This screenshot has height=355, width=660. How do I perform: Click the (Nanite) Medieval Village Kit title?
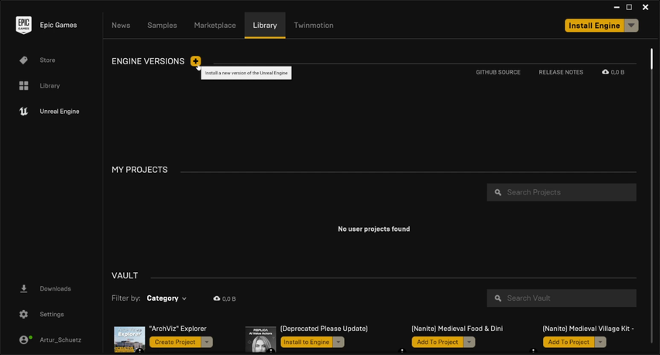coord(588,329)
